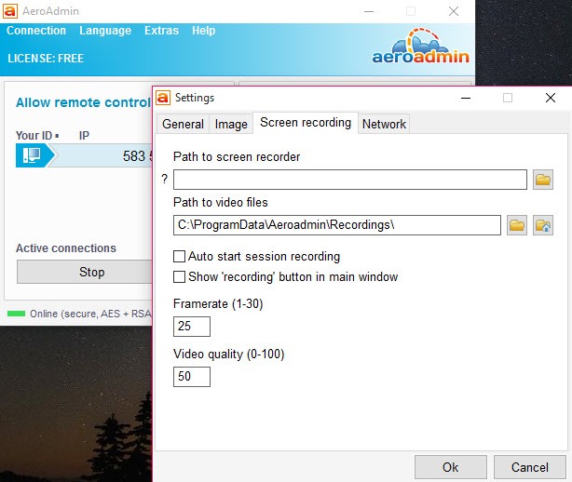Toggle Show 'recording' button in main window
572x482 pixels.
179,277
